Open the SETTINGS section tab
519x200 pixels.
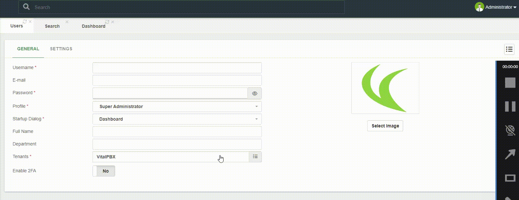point(61,49)
